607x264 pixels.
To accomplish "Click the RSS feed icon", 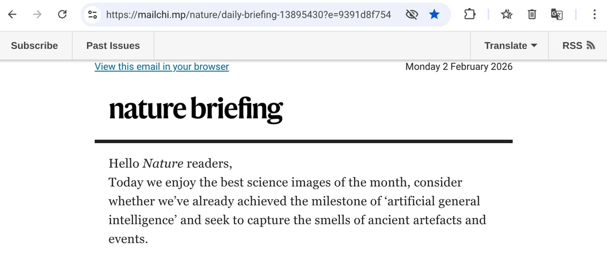I will pyautogui.click(x=590, y=46).
